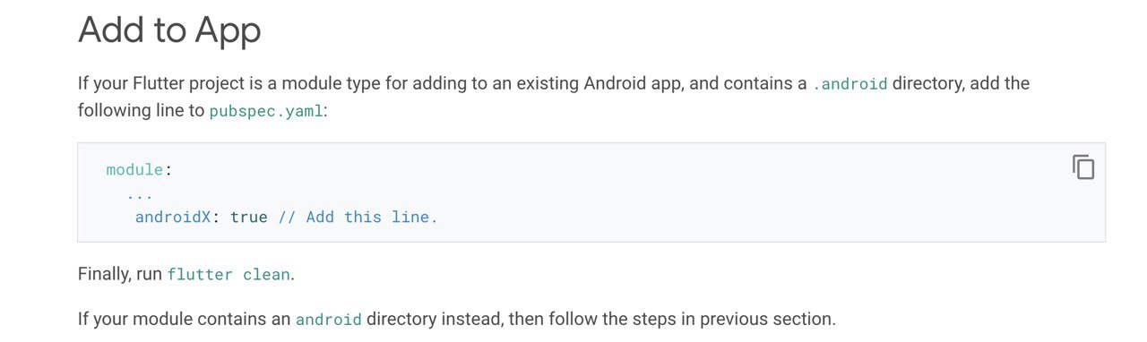The width and height of the screenshot is (1147, 342).
Task: Click the copy code icon
Action: [1083, 167]
